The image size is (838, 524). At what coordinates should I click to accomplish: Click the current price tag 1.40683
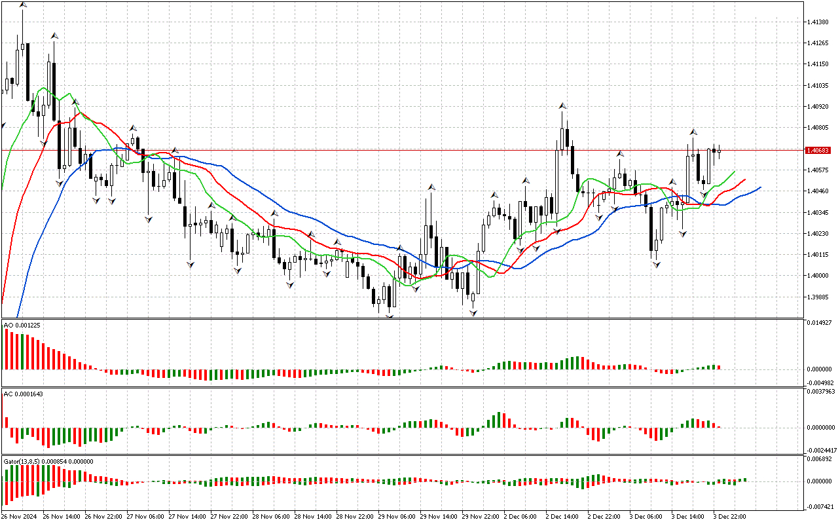[818, 150]
